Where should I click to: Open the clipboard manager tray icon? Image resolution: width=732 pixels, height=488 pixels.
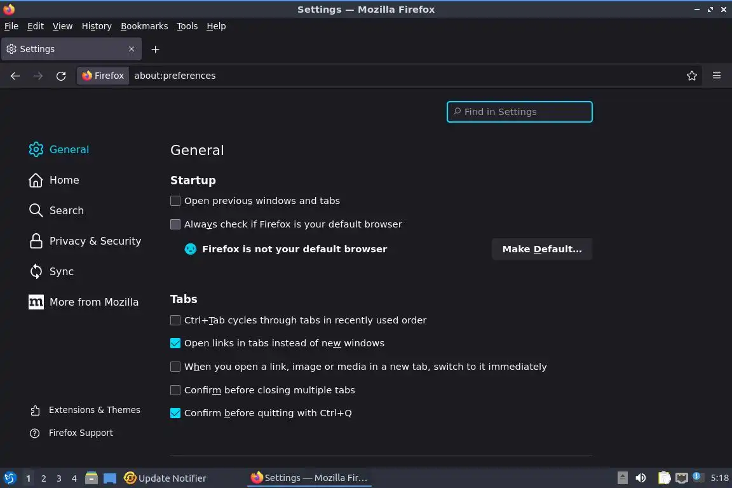tap(664, 478)
